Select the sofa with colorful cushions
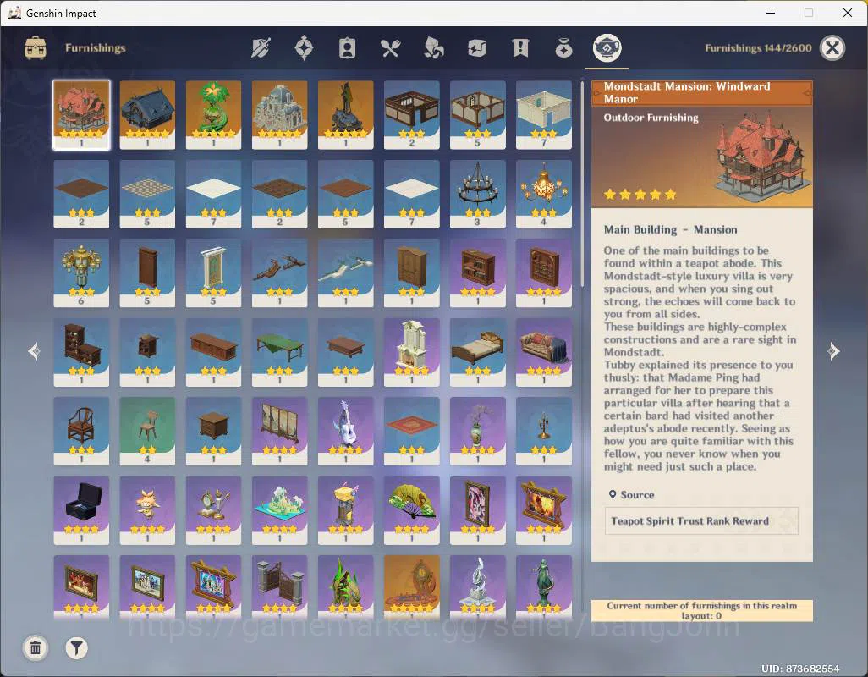The height and width of the screenshot is (677, 868). (544, 352)
